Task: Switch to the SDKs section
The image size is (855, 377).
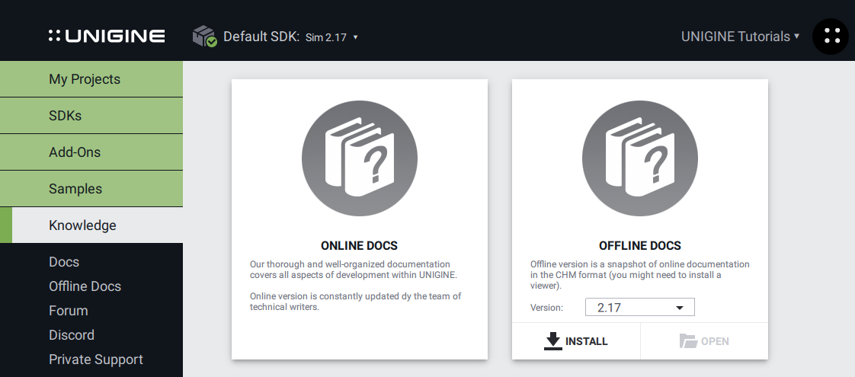Action: click(91, 116)
